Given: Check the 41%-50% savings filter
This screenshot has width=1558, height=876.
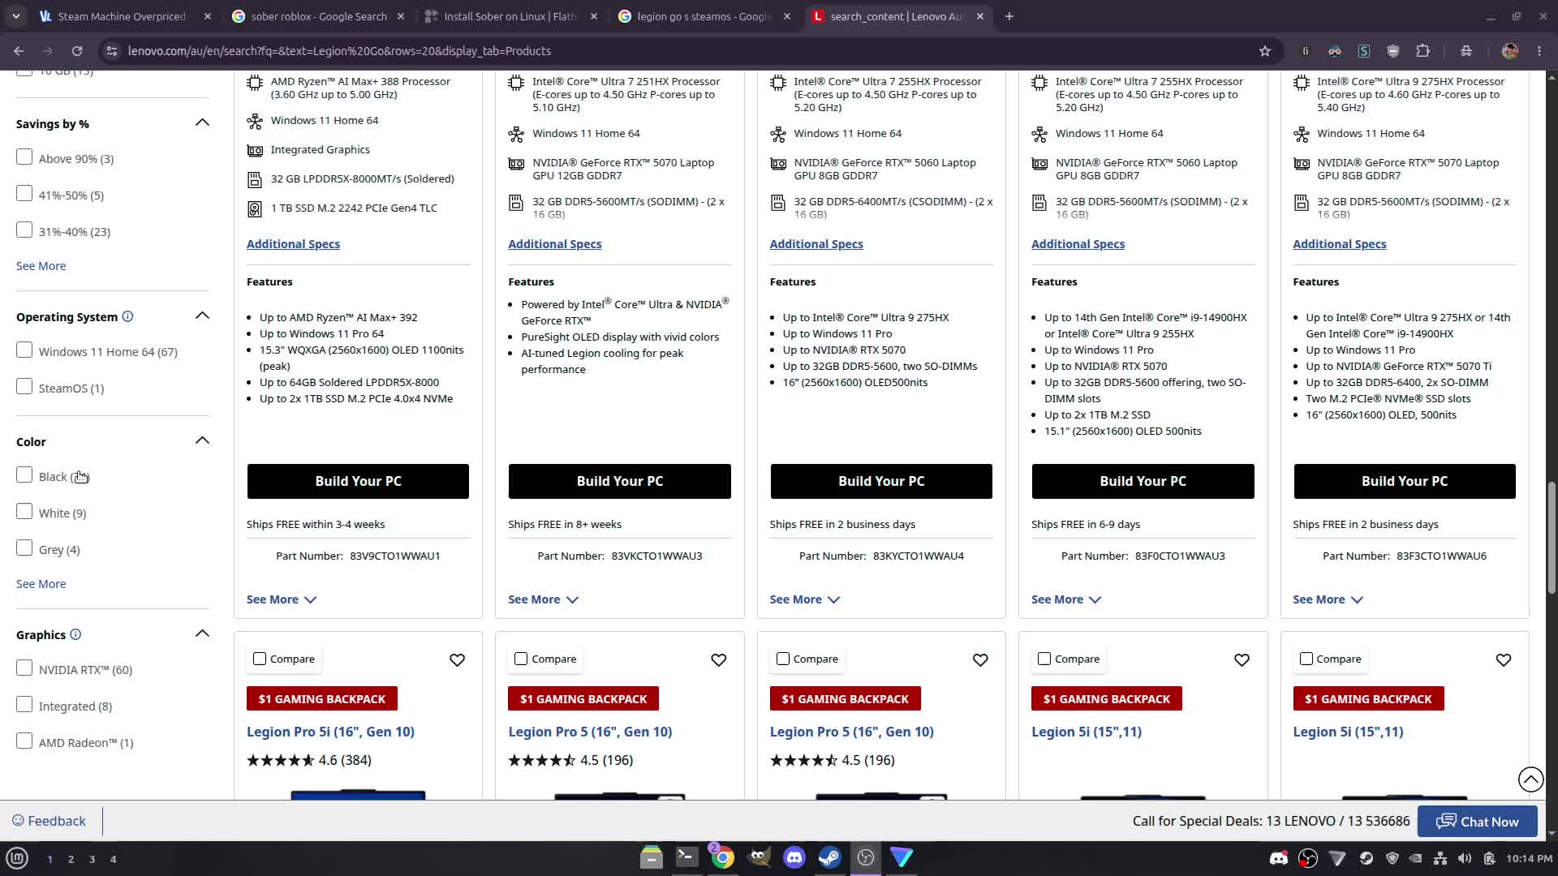Looking at the screenshot, I should coord(24,194).
